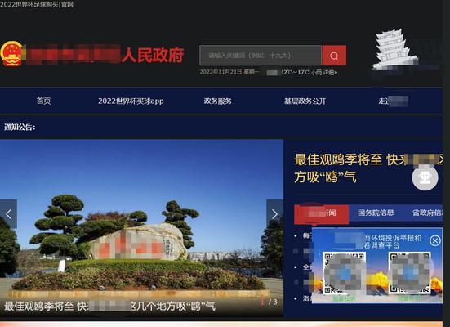
Task: Open 政务服务 navigation item
Action: 218,101
